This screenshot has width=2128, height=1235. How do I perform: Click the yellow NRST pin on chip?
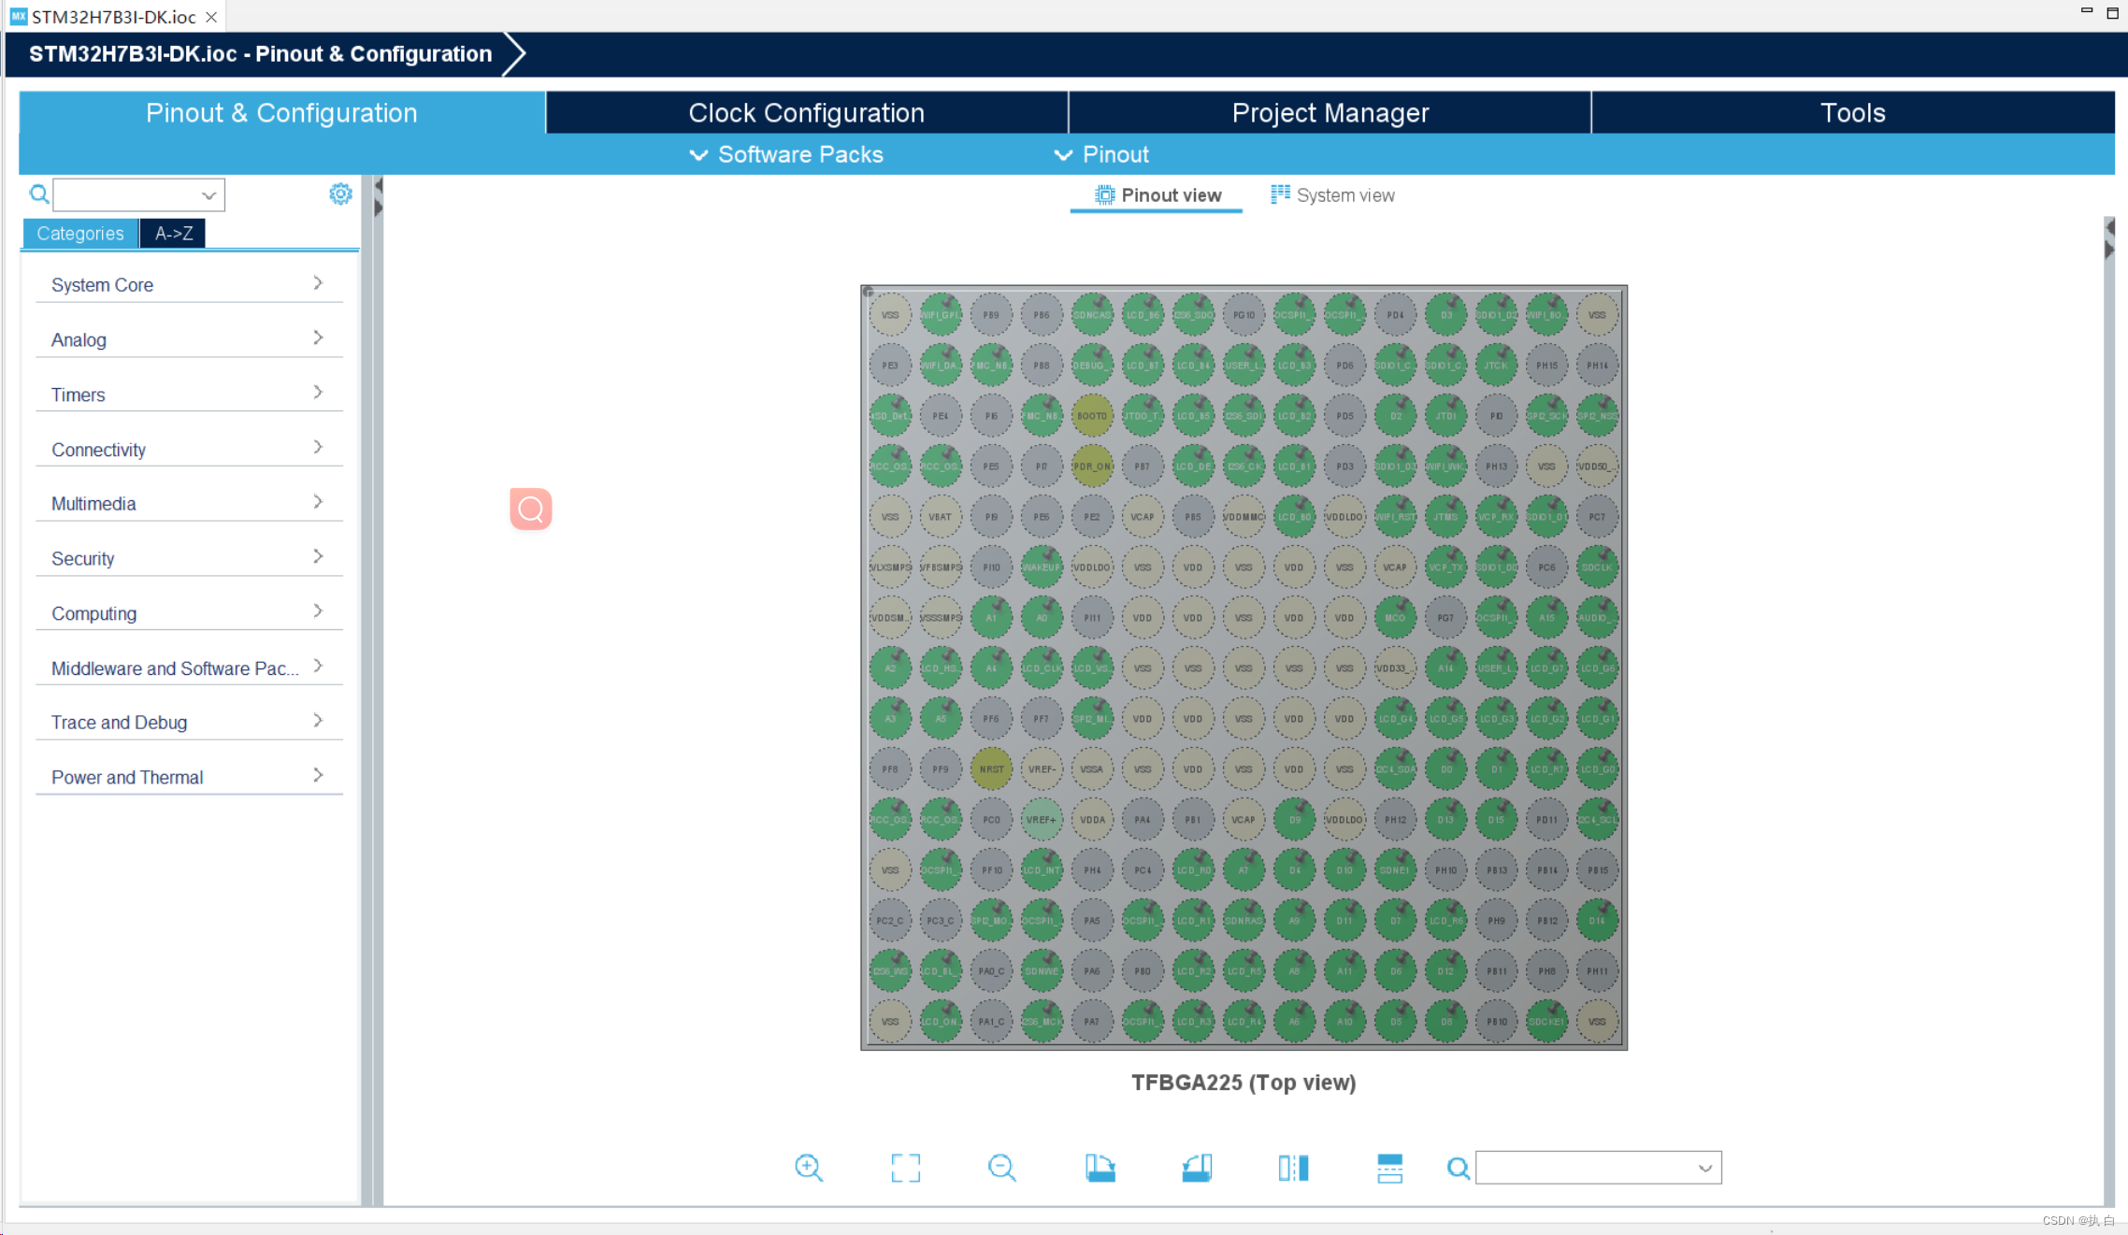(991, 769)
